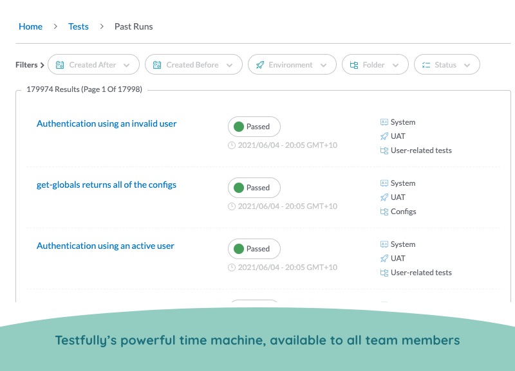515x371 pixels.
Task: Click folder icon beside User-related tests, invalid user row
Action: (x=384, y=150)
